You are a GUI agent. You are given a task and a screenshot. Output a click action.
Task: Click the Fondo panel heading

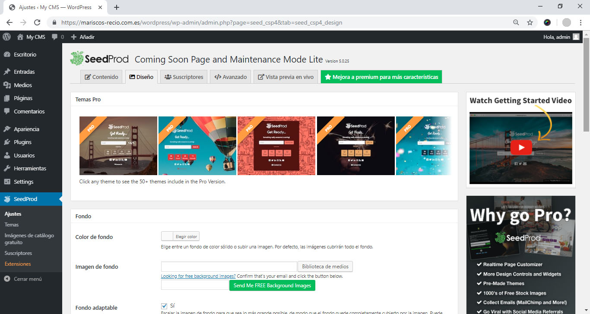click(83, 216)
